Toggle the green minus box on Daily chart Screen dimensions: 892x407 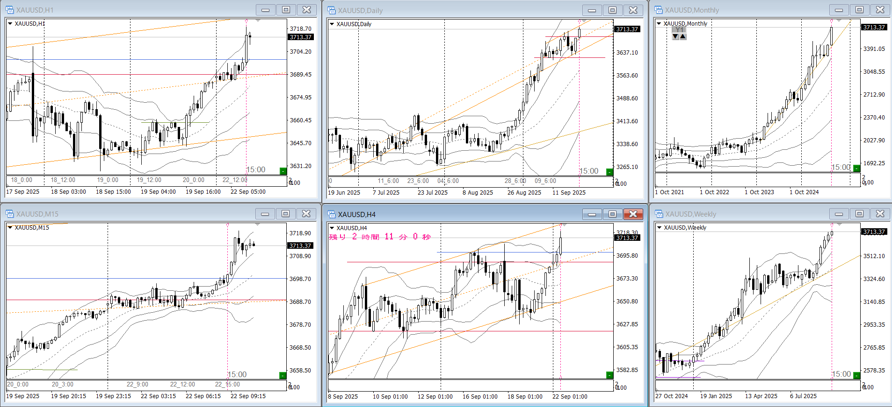609,172
